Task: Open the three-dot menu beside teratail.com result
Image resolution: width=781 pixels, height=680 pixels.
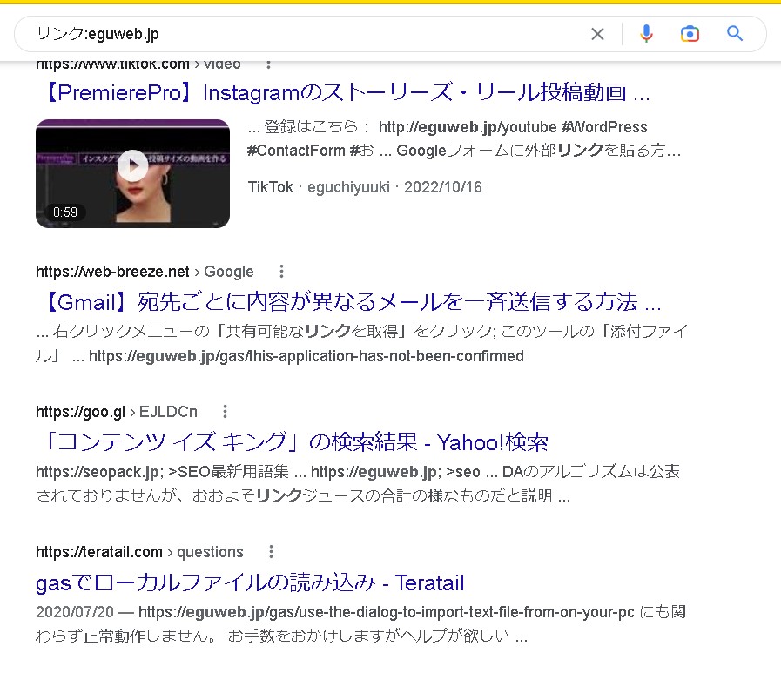Action: tap(271, 551)
